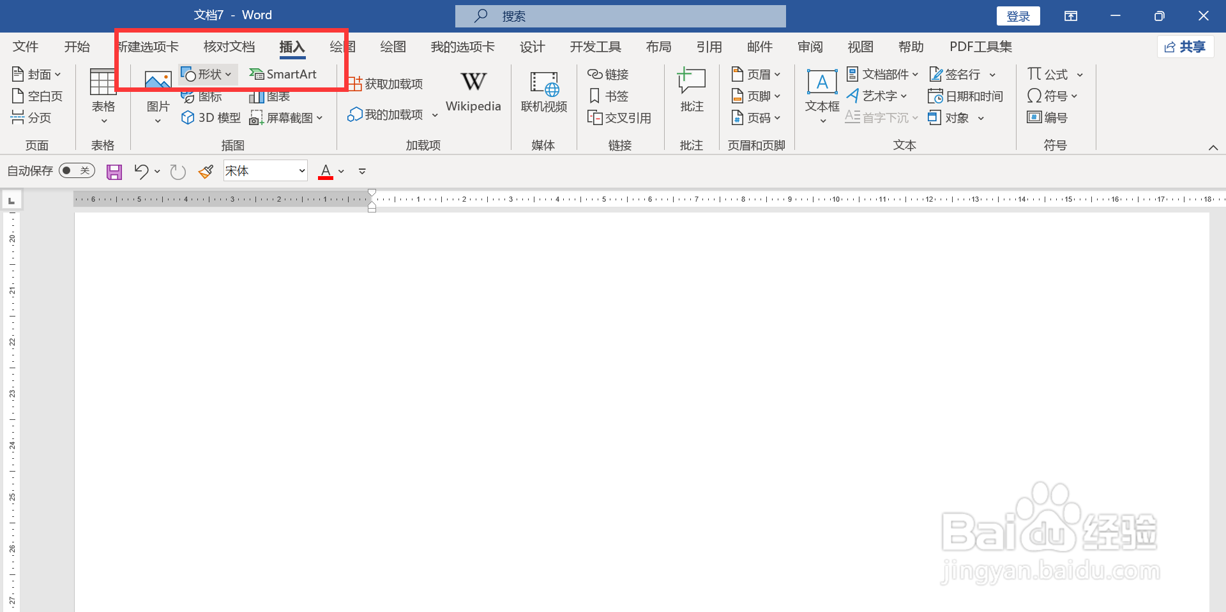This screenshot has width=1226, height=612.
Task: Open the References (引用) tab
Action: pos(709,47)
